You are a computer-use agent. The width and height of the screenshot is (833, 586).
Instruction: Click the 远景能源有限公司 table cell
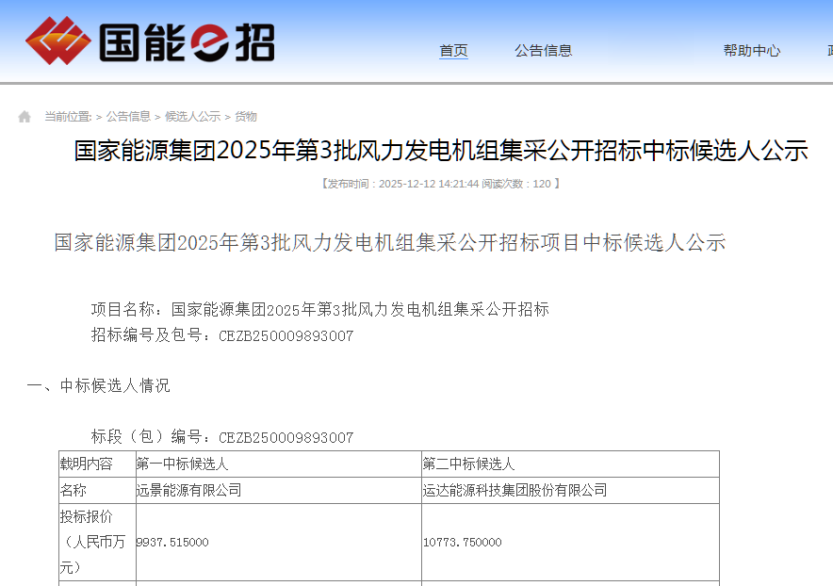coord(279,490)
